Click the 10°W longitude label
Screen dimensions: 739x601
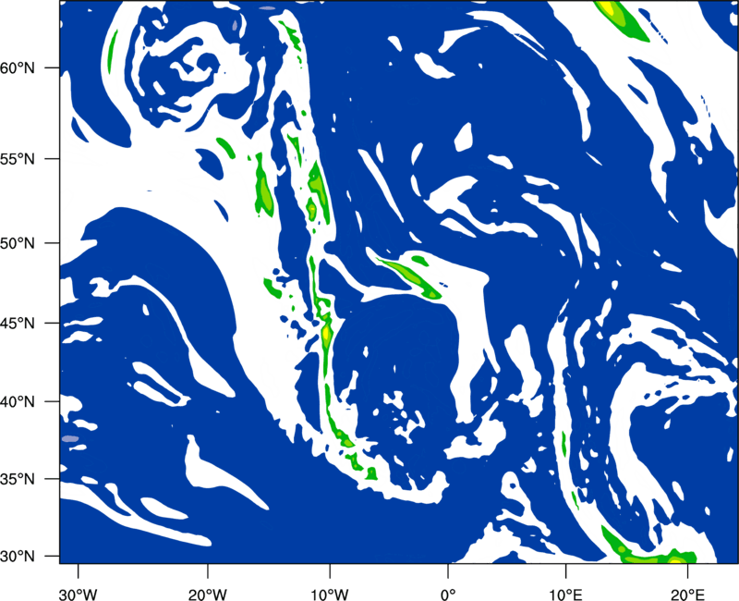[x=330, y=595]
